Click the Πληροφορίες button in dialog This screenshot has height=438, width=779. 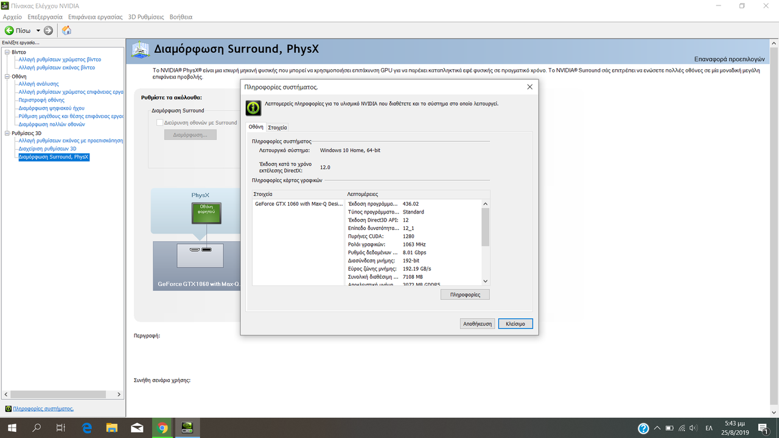pos(465,294)
